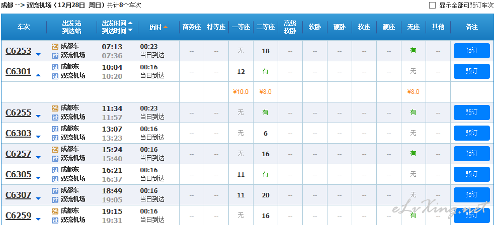Viewport: 495px width, 225px height.
Task: Collapse price details arrow next to C6301
Action: click(38, 75)
